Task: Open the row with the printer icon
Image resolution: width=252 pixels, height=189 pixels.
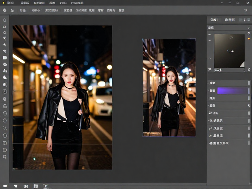Action: [x=228, y=143]
